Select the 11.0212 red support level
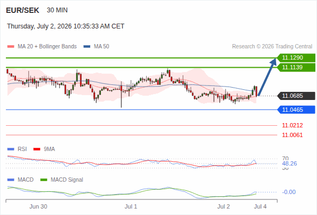The height and width of the screenshot is (215, 317). pos(292,125)
